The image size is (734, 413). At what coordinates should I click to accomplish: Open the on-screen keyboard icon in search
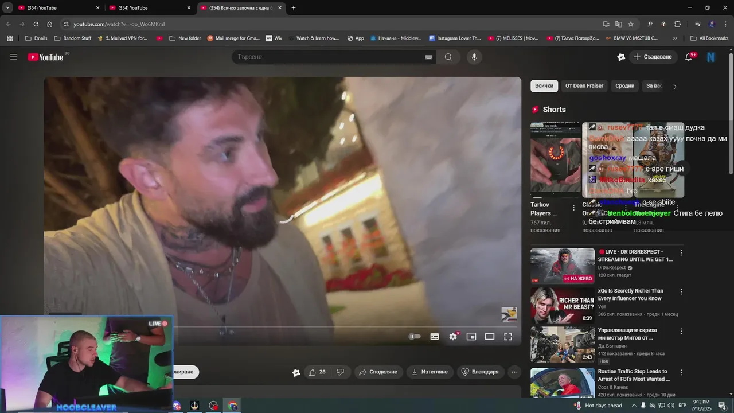click(428, 57)
